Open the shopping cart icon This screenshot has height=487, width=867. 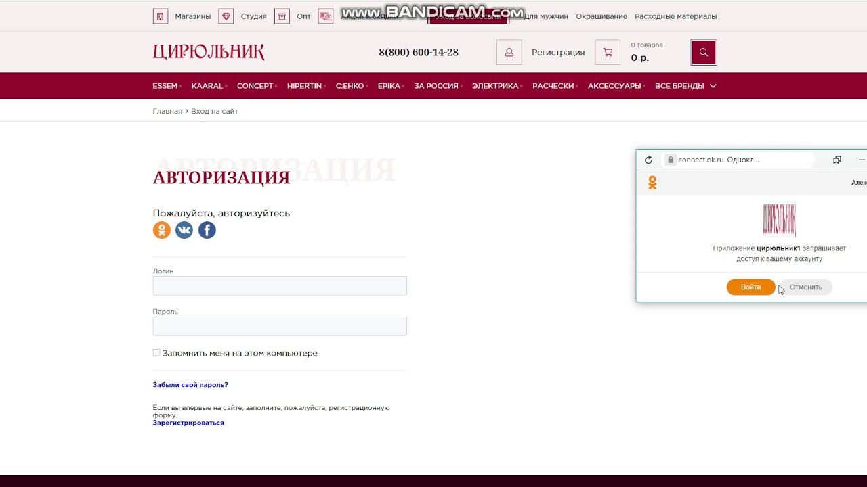608,52
